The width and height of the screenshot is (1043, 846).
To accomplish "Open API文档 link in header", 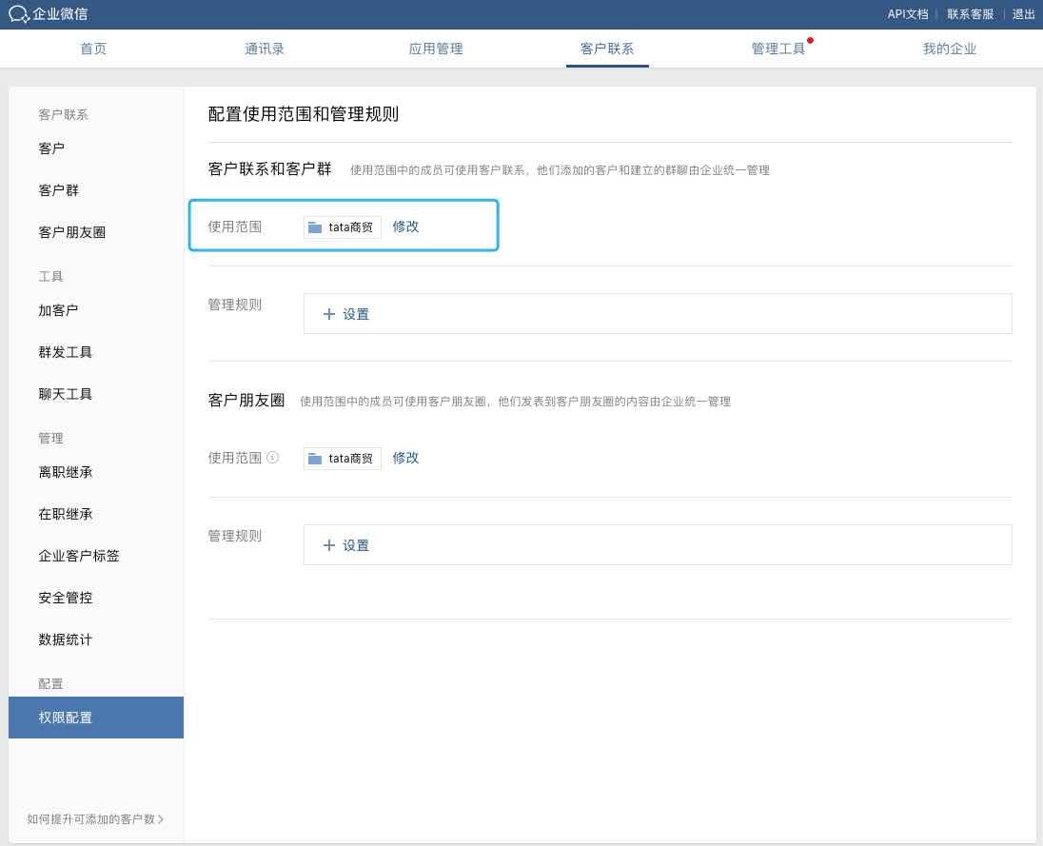I will click(907, 14).
